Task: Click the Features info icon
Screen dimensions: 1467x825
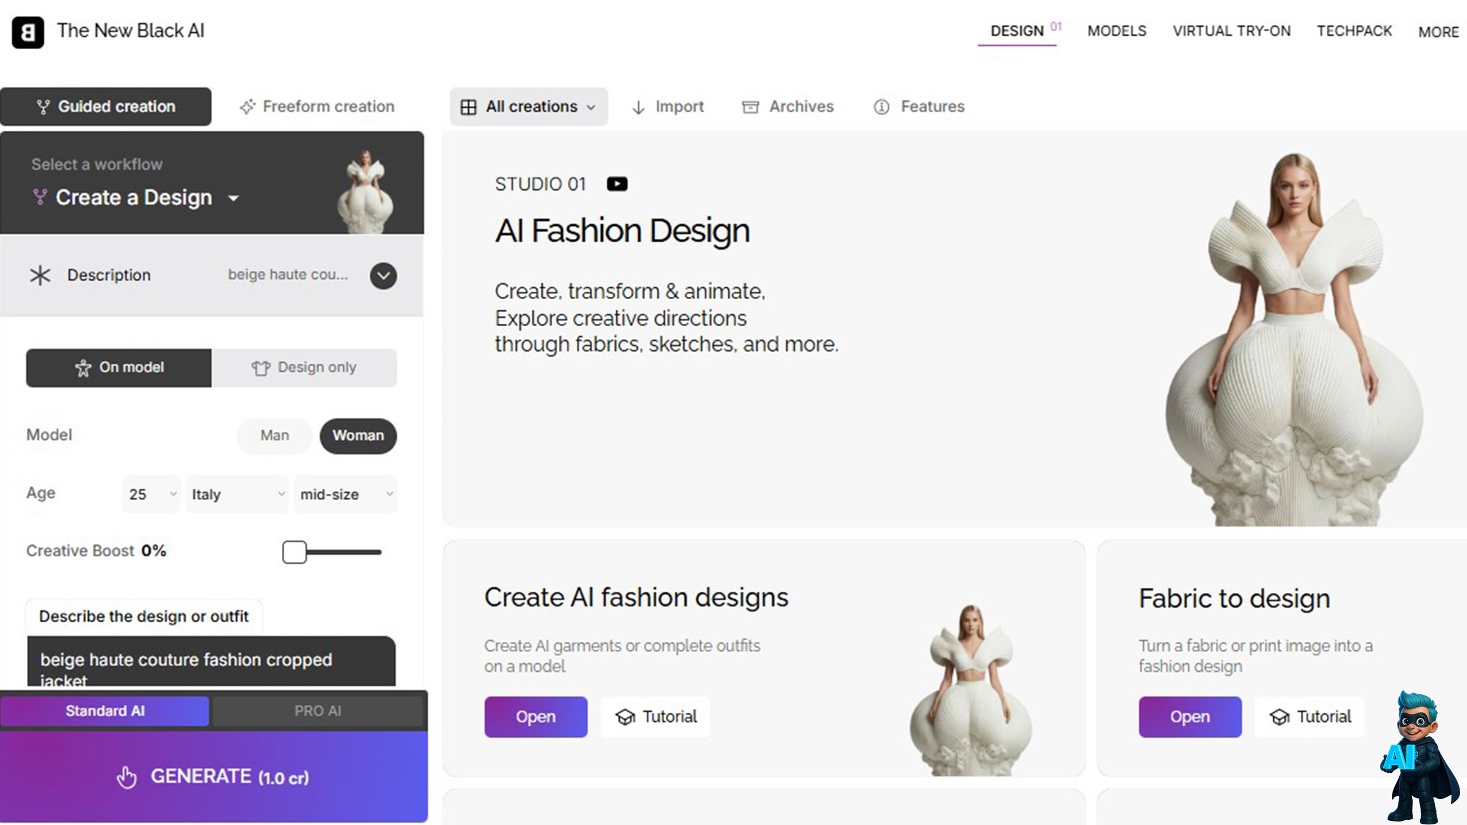Action: (x=881, y=107)
